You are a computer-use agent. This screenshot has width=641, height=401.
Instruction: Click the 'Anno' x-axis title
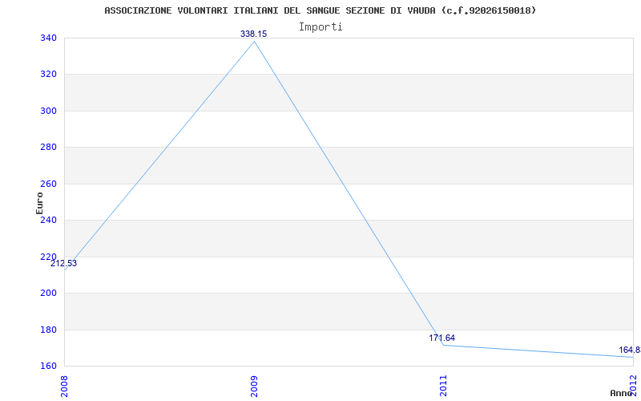[621, 393]
